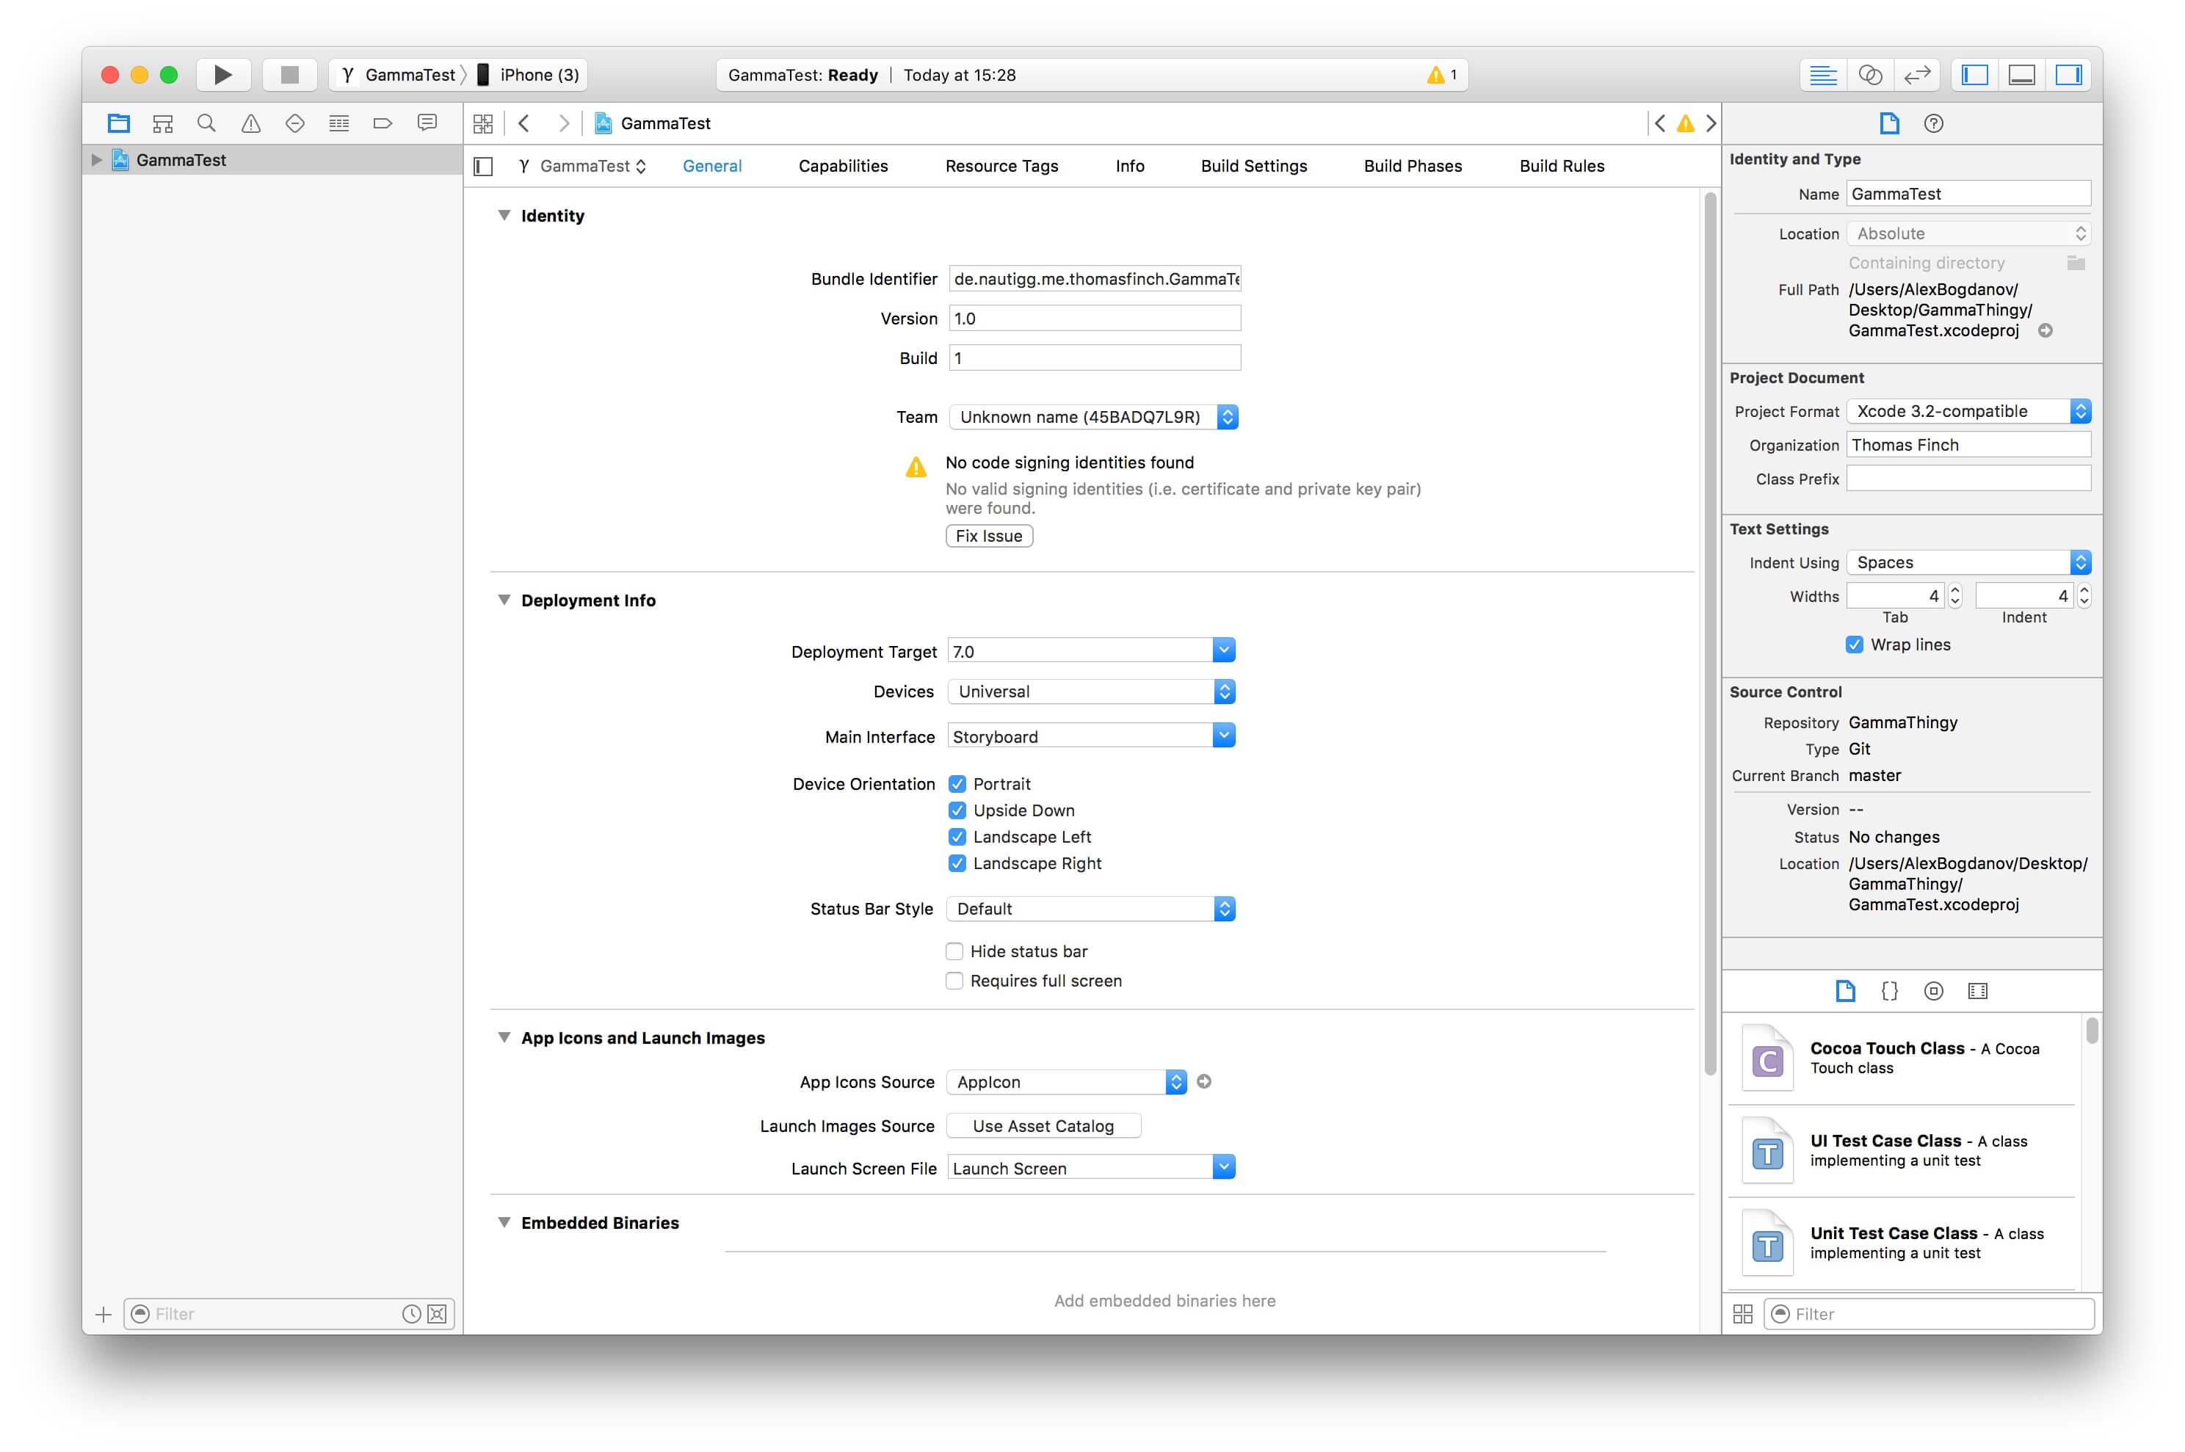Open the Test navigator diamond icon
This screenshot has width=2185, height=1452.
click(x=294, y=123)
